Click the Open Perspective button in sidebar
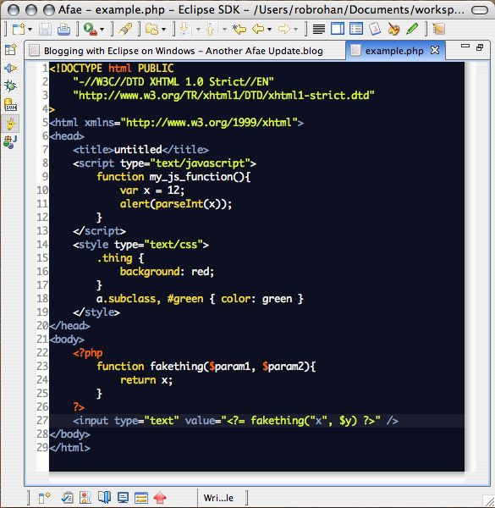Image resolution: width=495 pixels, height=508 pixels. pos(10,50)
